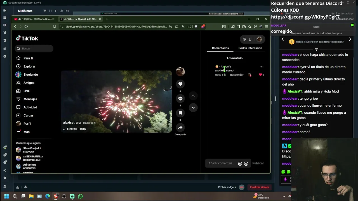Show previous top donor with left chevron
This screenshot has height=201, width=358.
coord(282,39)
